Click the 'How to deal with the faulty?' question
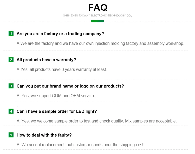 (x=44, y=135)
